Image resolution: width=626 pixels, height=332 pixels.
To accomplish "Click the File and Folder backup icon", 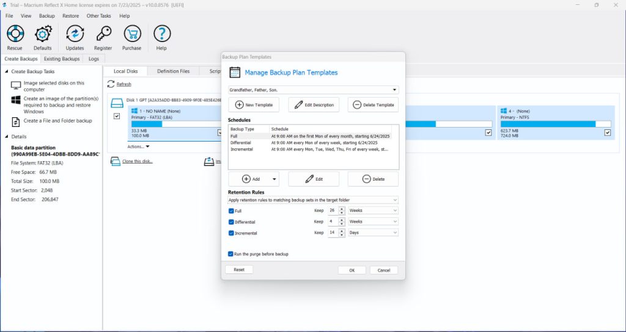I will coord(16,121).
